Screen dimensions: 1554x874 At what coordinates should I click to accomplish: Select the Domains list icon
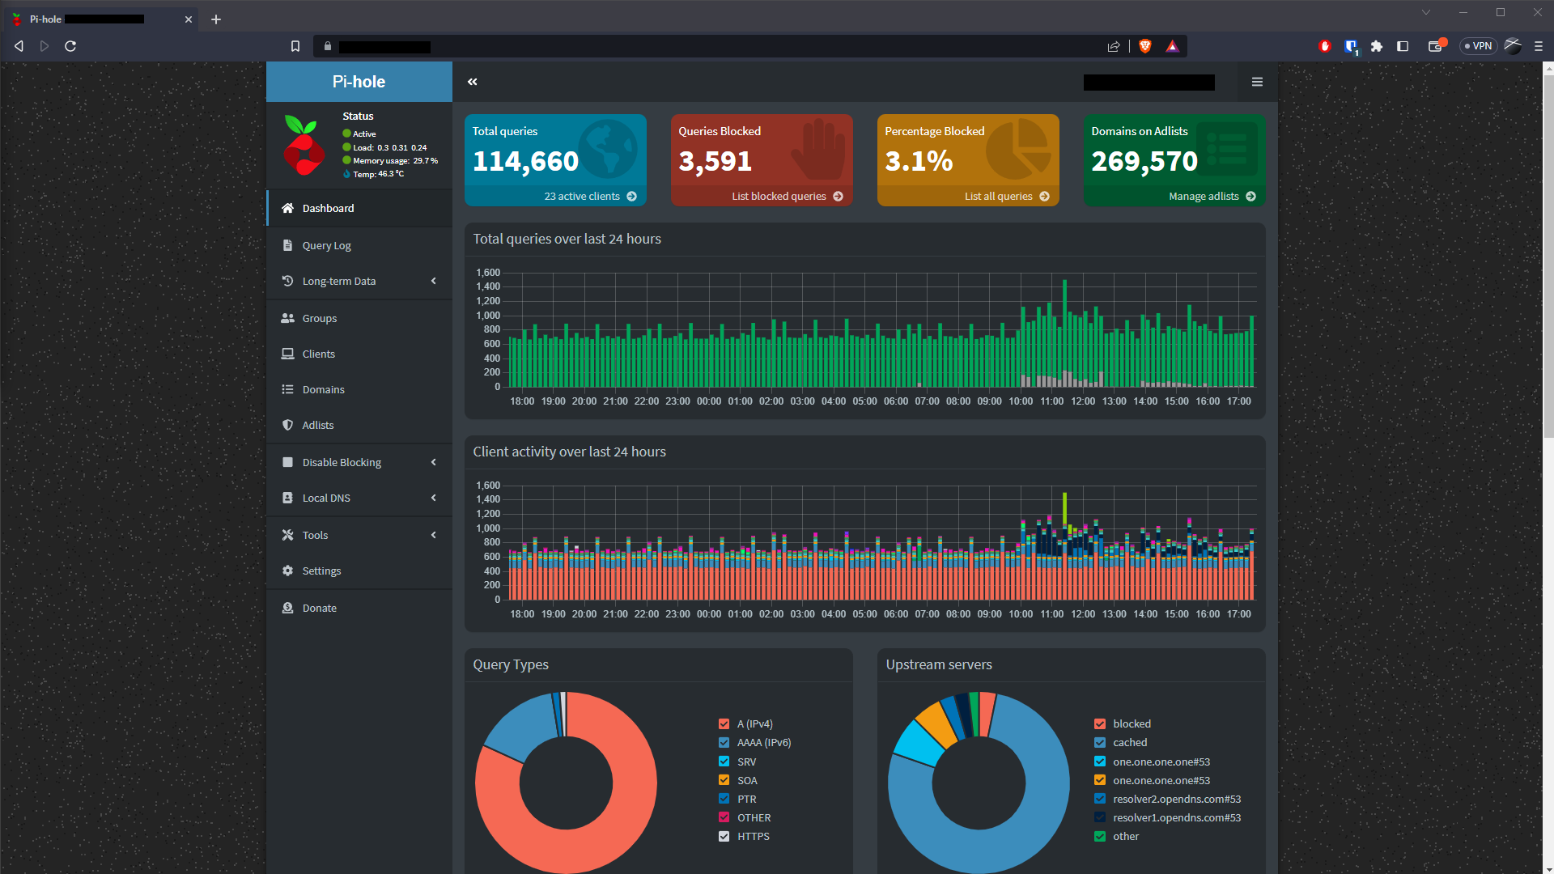[288, 389]
